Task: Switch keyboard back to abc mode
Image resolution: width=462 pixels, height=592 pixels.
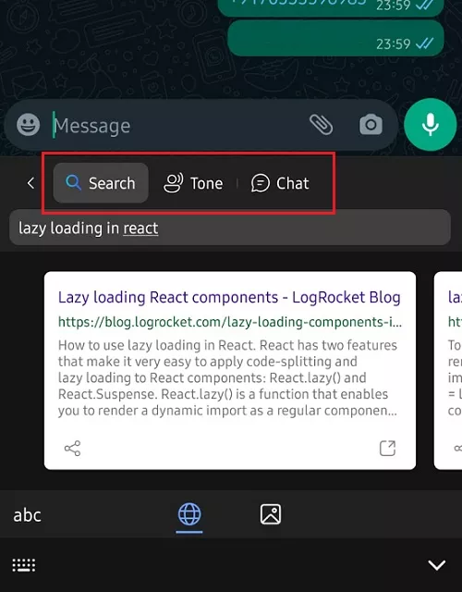Action: point(27,515)
